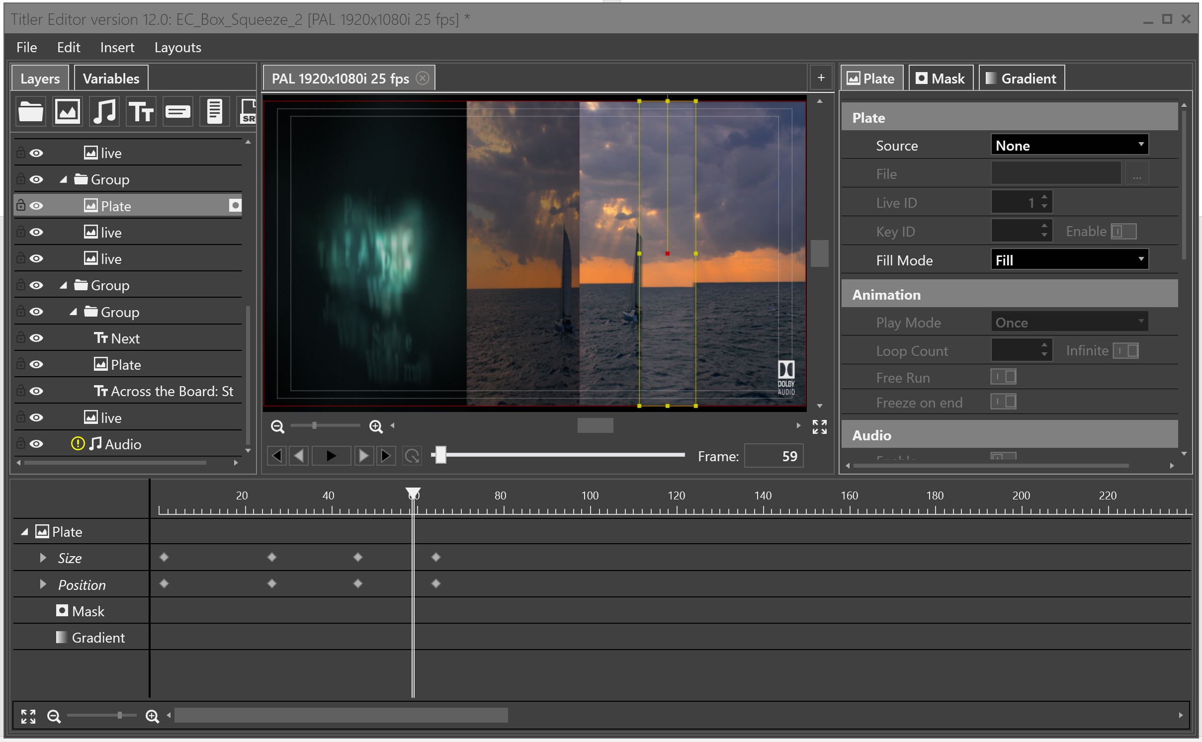Add a new folder group layer
1202x742 pixels.
coord(30,111)
